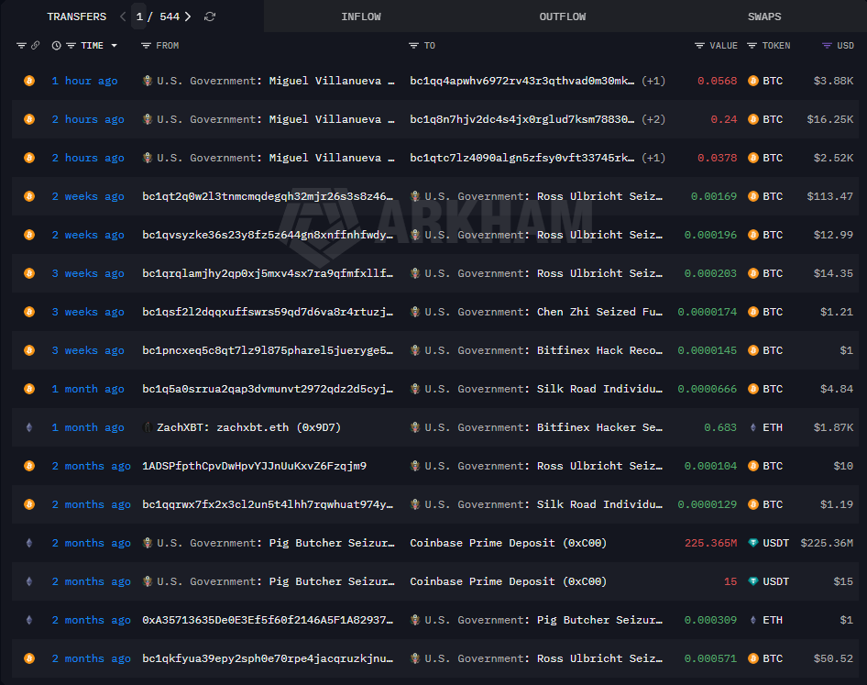This screenshot has width=867, height=685.
Task: Click the page number input field
Action: (139, 17)
